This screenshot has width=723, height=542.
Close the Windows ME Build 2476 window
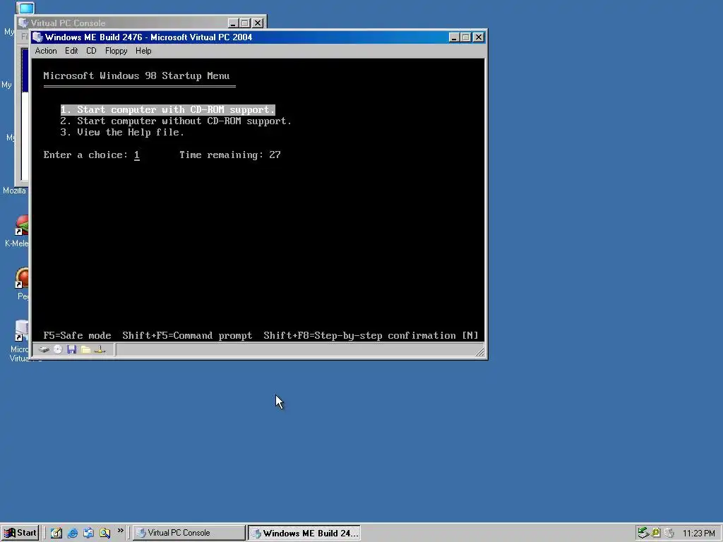point(479,37)
